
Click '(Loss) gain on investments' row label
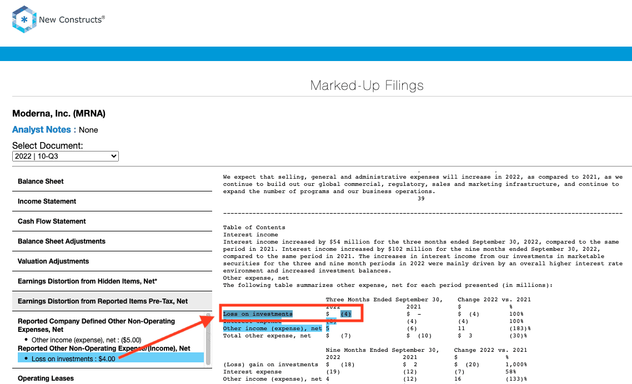pos(271,365)
